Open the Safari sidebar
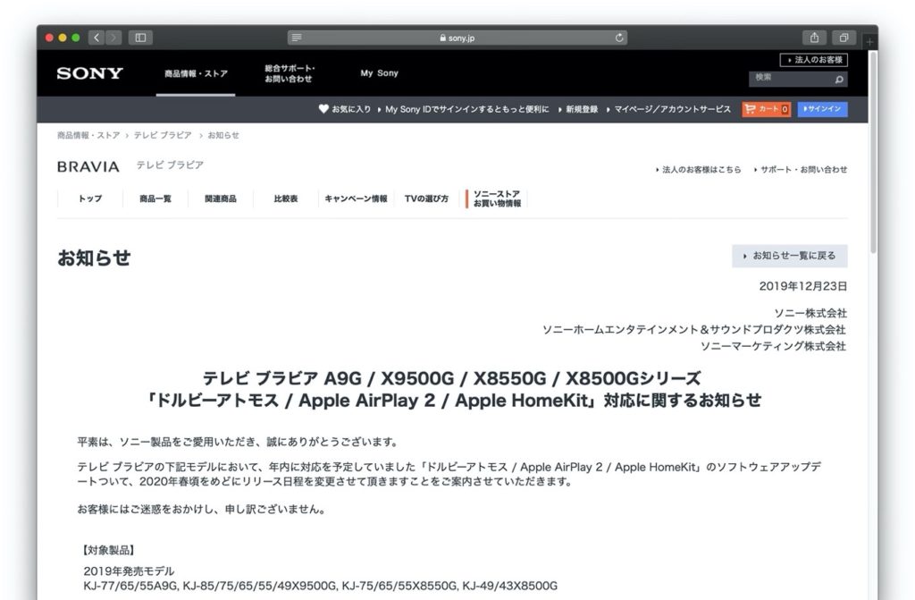This screenshot has height=600, width=915. (x=140, y=38)
